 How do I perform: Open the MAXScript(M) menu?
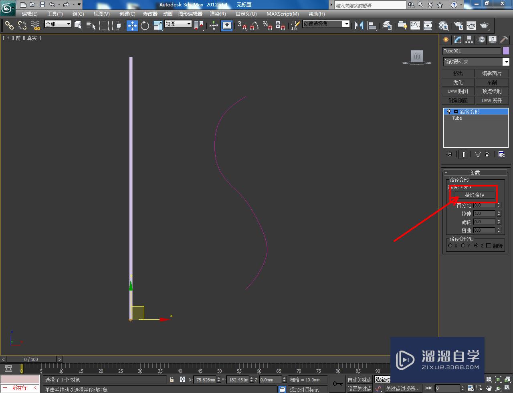(283, 14)
